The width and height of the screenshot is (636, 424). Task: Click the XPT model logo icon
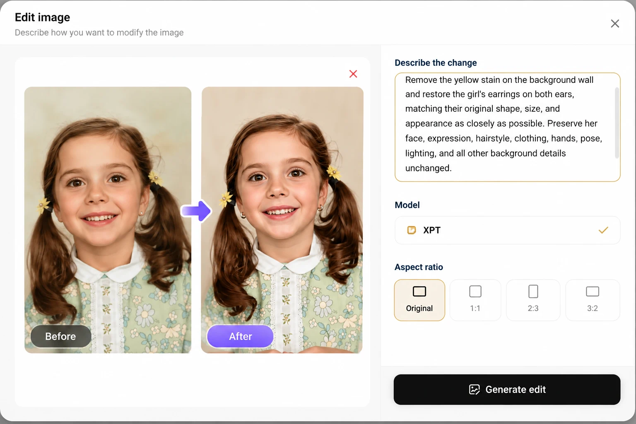pos(412,230)
